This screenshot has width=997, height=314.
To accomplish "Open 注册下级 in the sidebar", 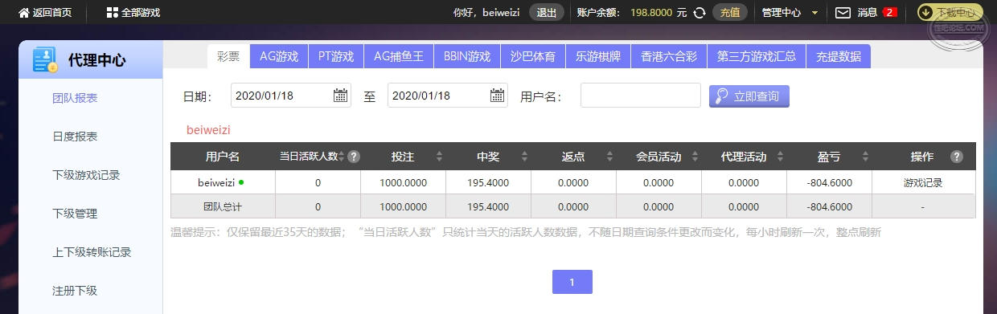I will (75, 291).
